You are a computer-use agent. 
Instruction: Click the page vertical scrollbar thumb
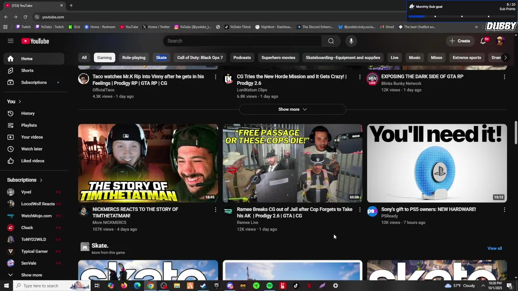pos(516,132)
